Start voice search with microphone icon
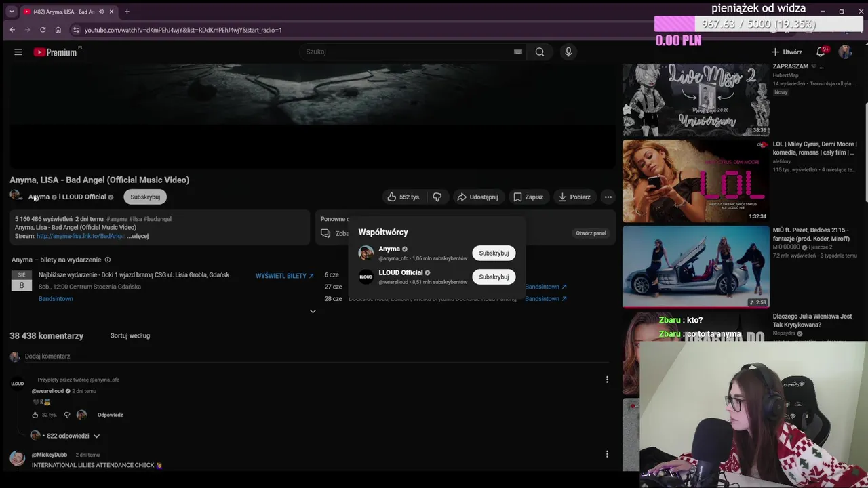The image size is (868, 488). [x=568, y=52]
